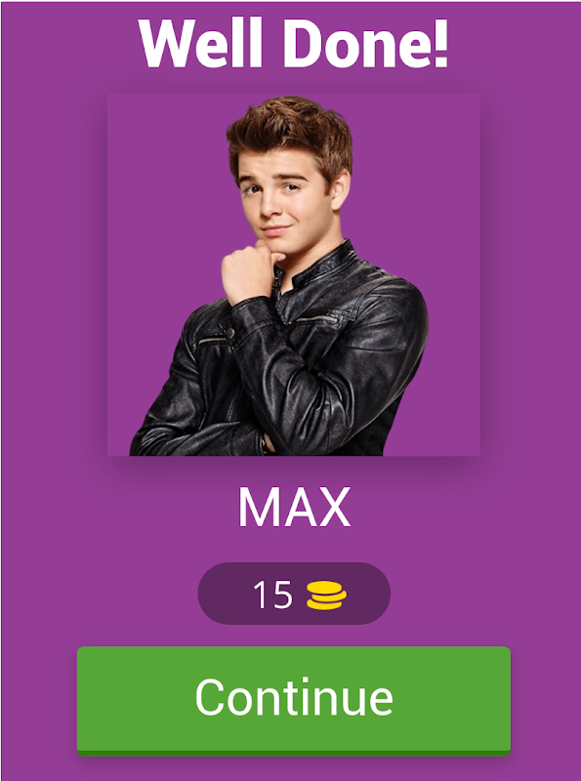
Task: Click the Well Done! heading
Action: (294, 43)
